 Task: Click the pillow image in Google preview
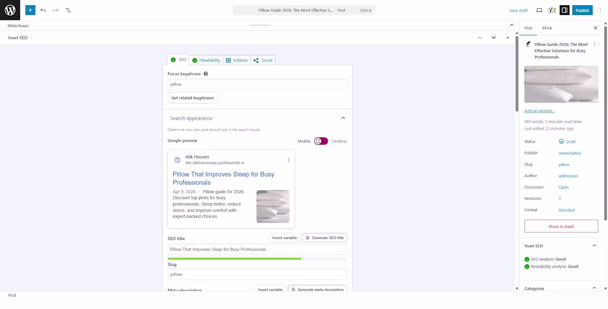pyautogui.click(x=272, y=206)
